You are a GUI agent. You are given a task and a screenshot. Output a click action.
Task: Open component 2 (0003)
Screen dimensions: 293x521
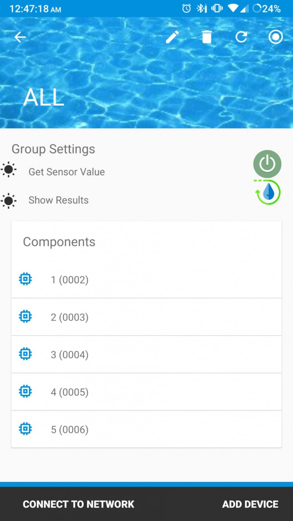tap(70, 317)
